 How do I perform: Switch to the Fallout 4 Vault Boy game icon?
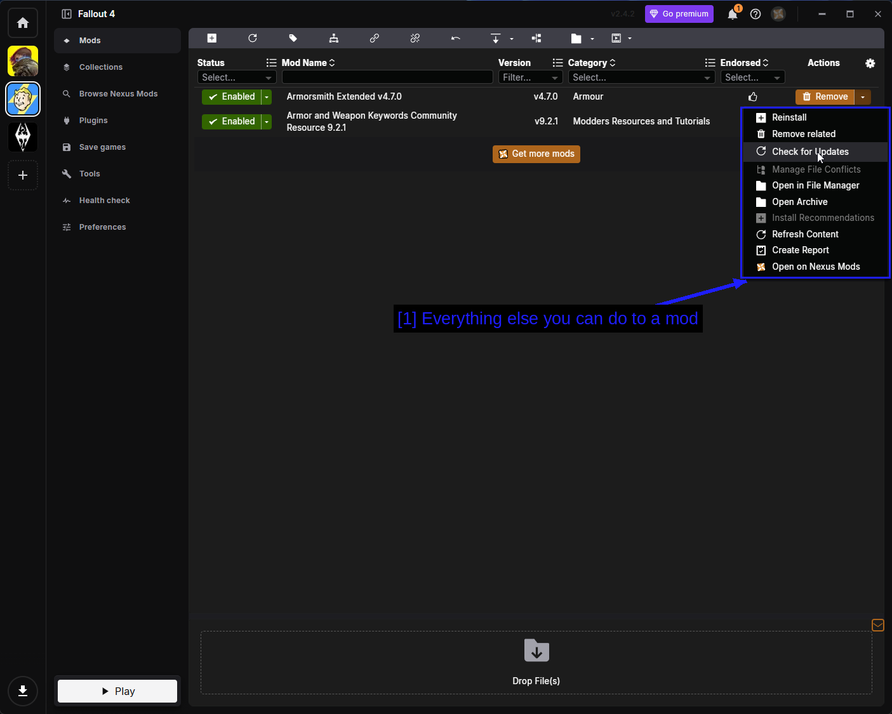23,99
